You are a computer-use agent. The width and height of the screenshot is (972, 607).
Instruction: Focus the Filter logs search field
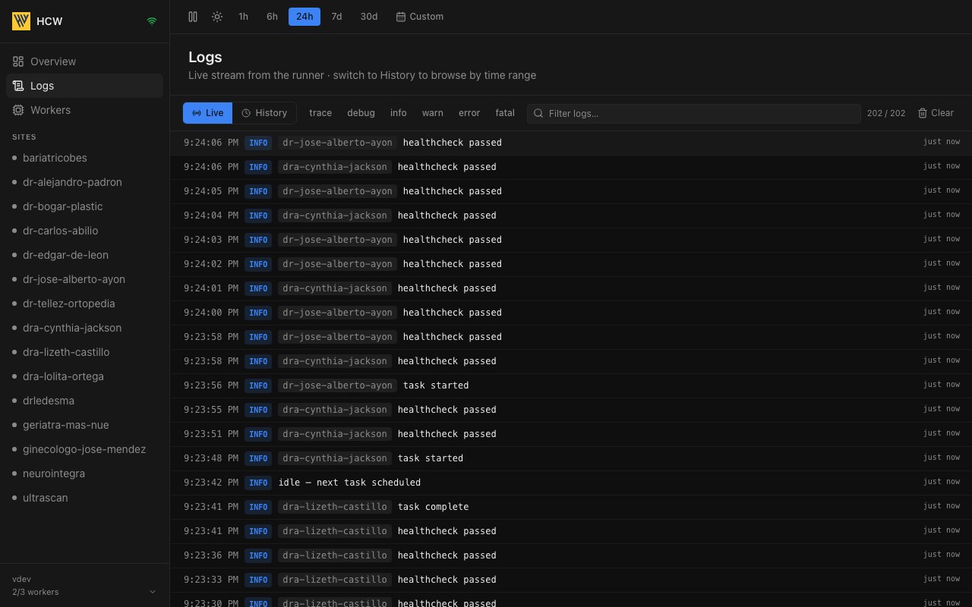click(x=694, y=113)
